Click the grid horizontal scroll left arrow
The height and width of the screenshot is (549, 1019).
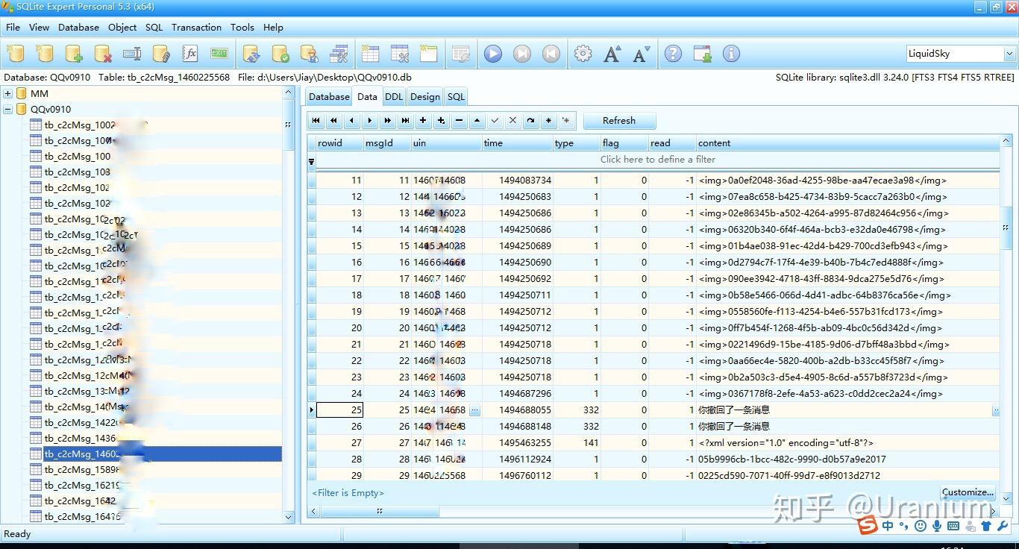(314, 512)
